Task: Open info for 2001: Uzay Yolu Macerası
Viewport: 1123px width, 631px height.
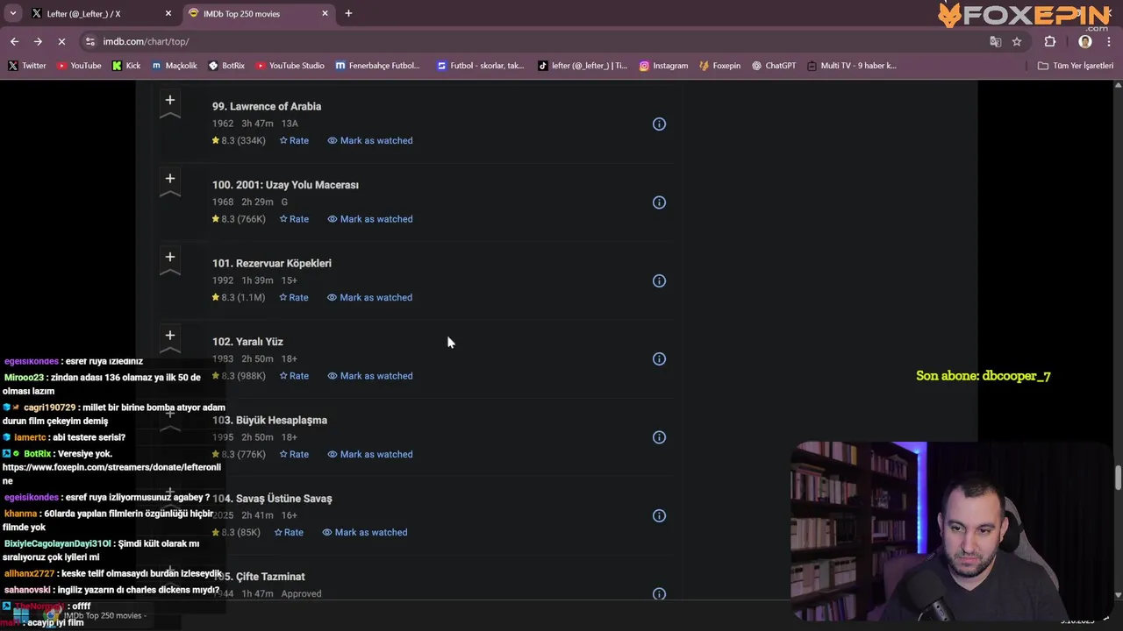Action: coord(659,202)
